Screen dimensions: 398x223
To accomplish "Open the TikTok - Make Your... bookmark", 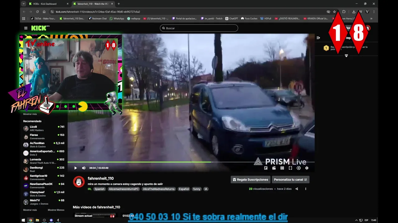I will 43,19.
